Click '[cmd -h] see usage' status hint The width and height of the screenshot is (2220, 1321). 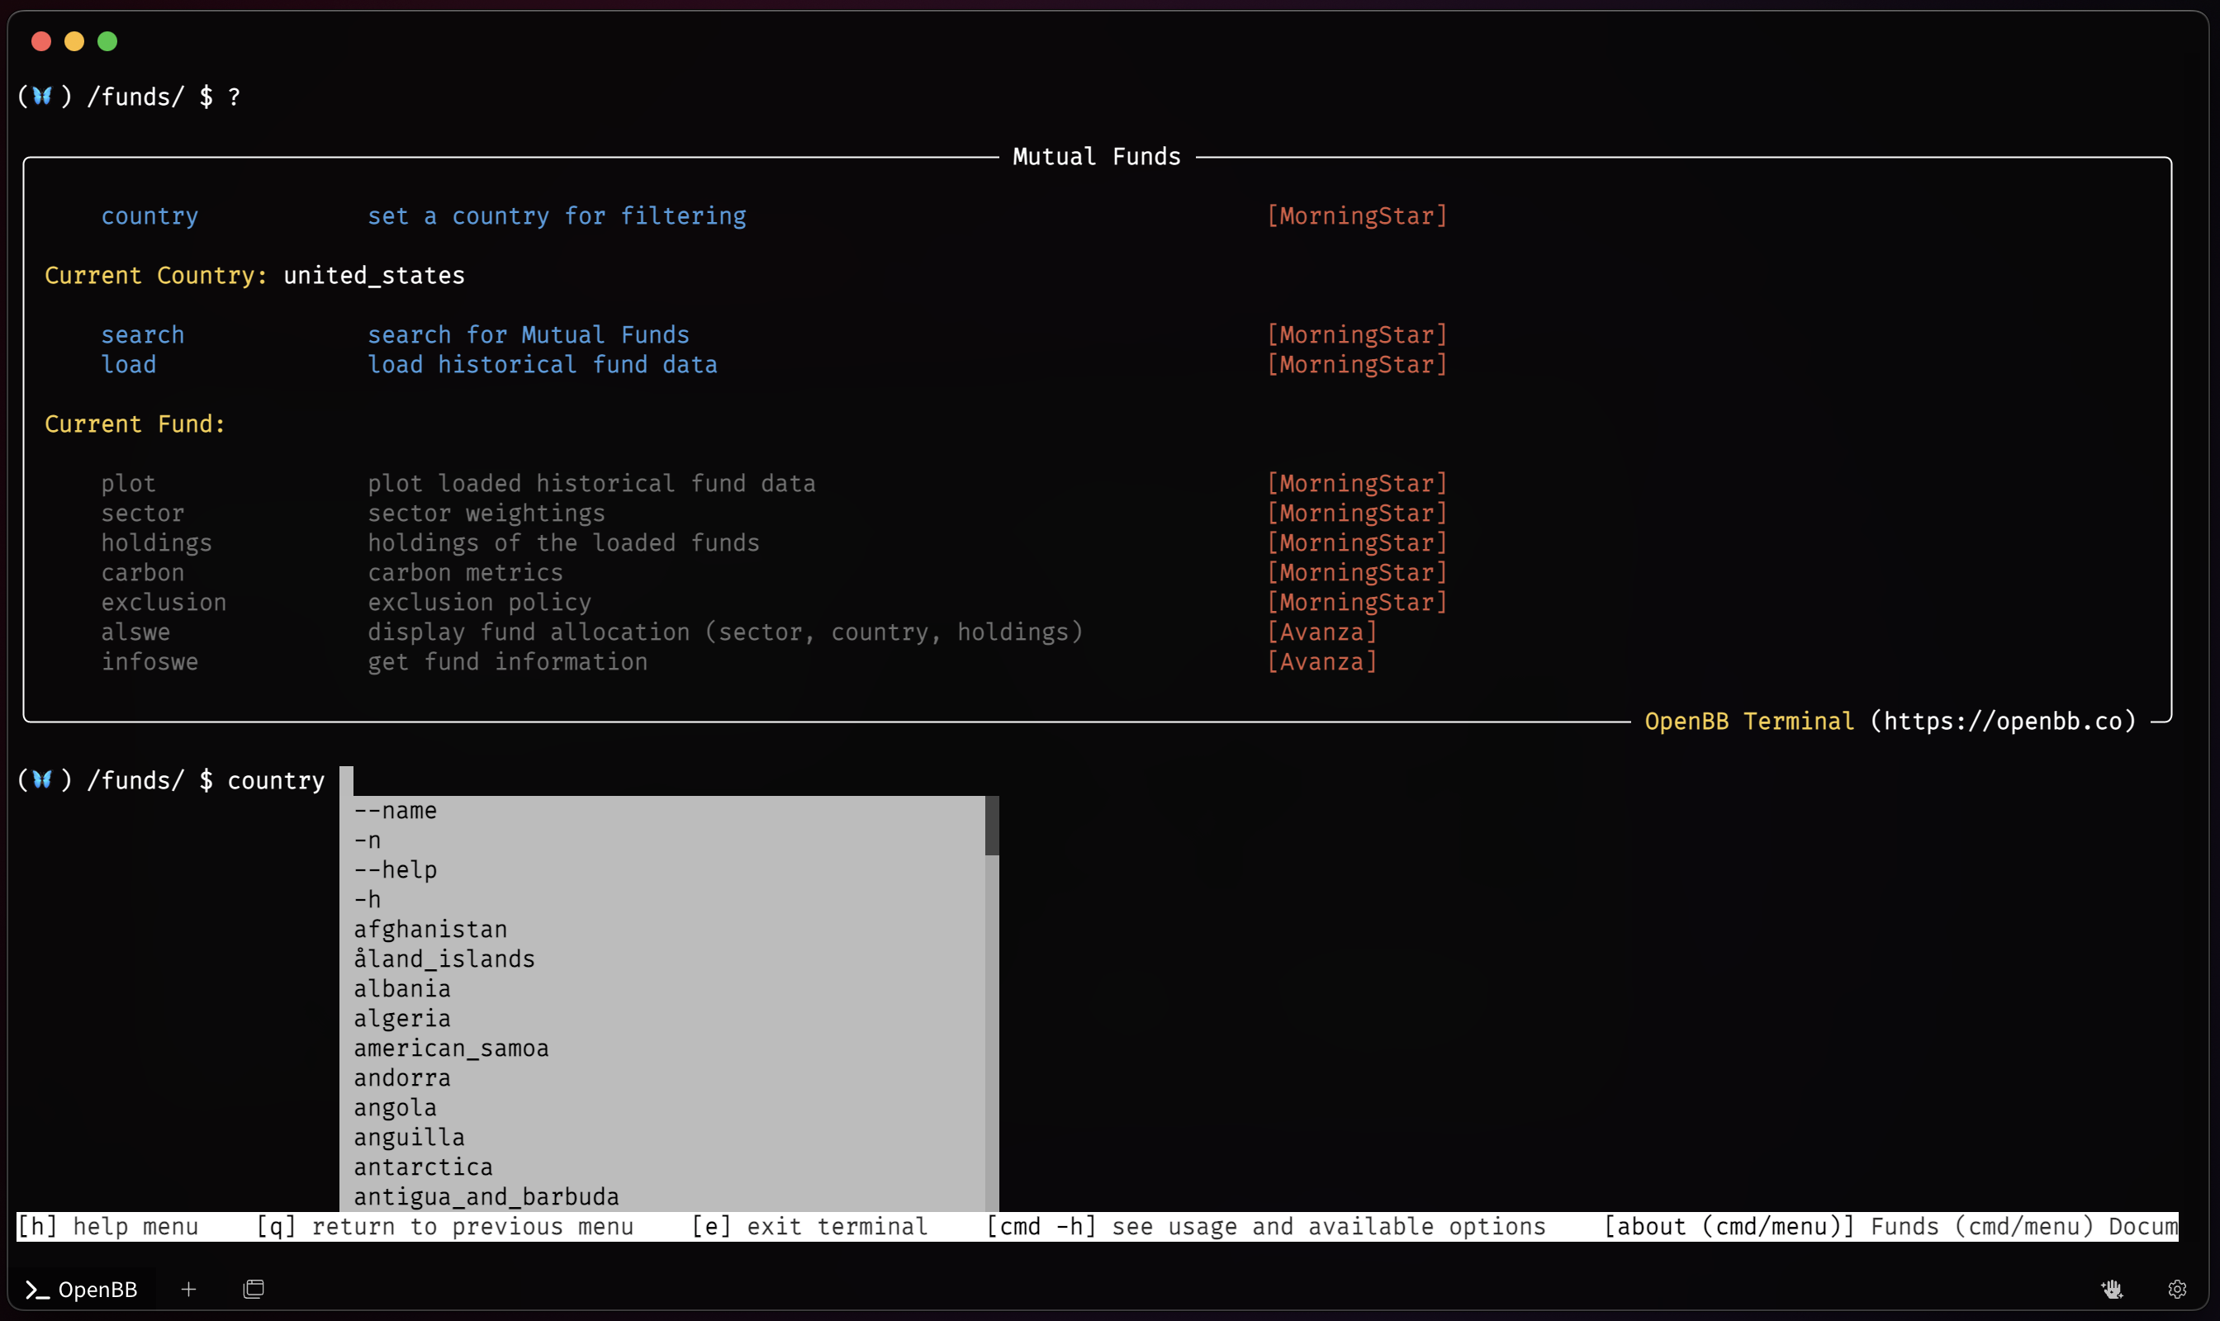pyautogui.click(x=1265, y=1227)
